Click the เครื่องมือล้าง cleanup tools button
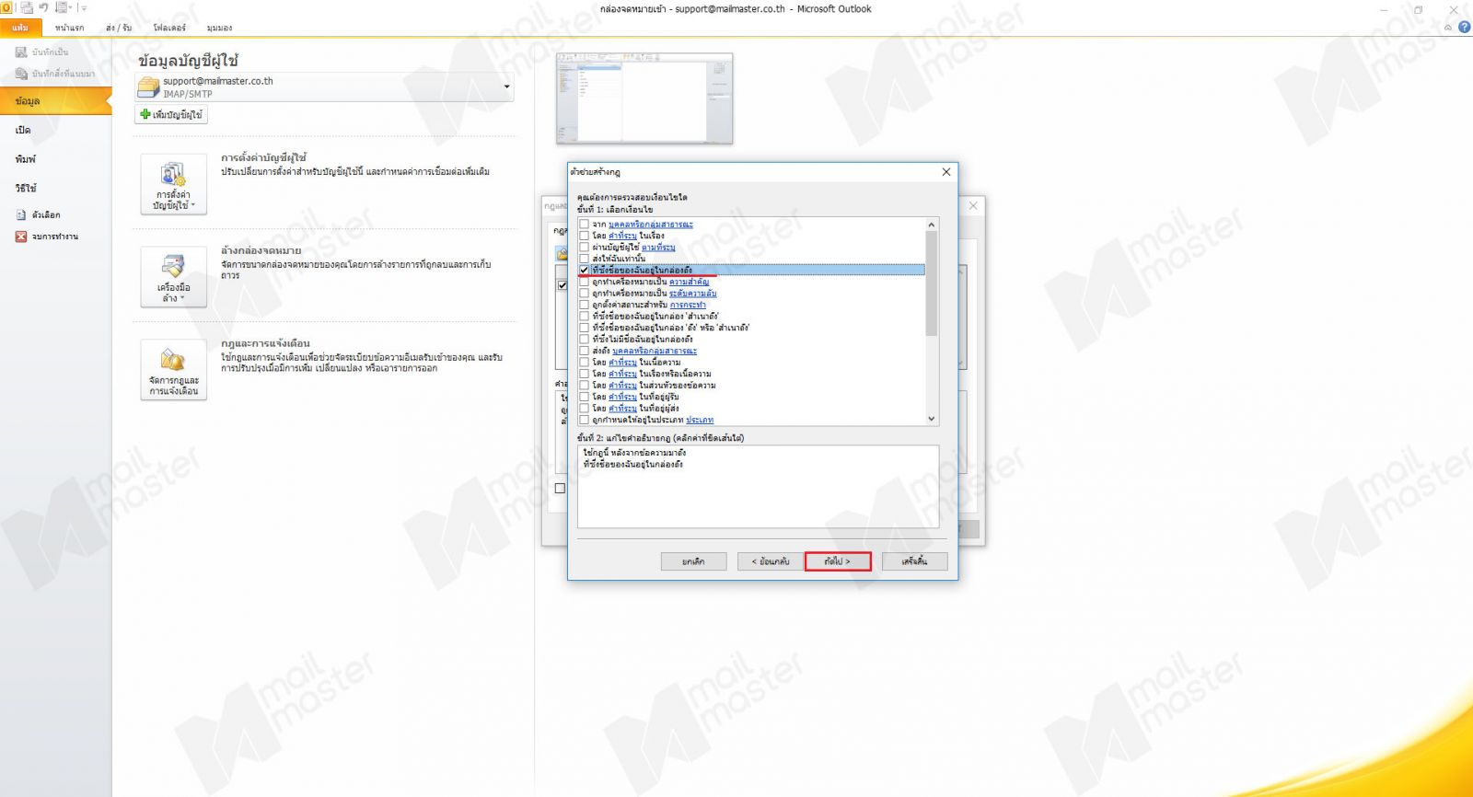 point(173,277)
